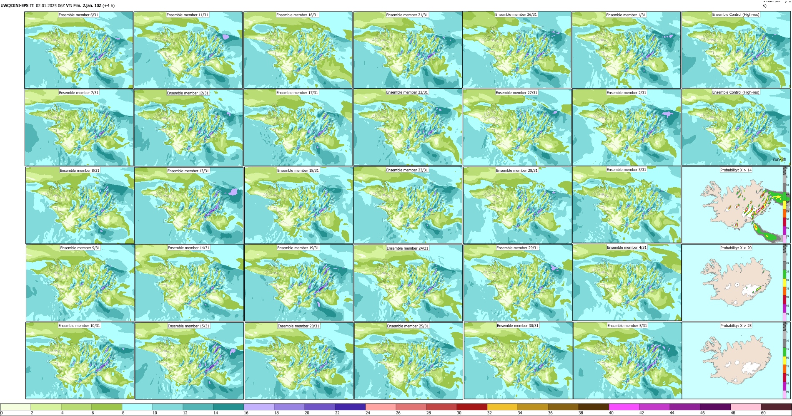
Task: Open the Probability X > 14 map
Action: (736, 205)
